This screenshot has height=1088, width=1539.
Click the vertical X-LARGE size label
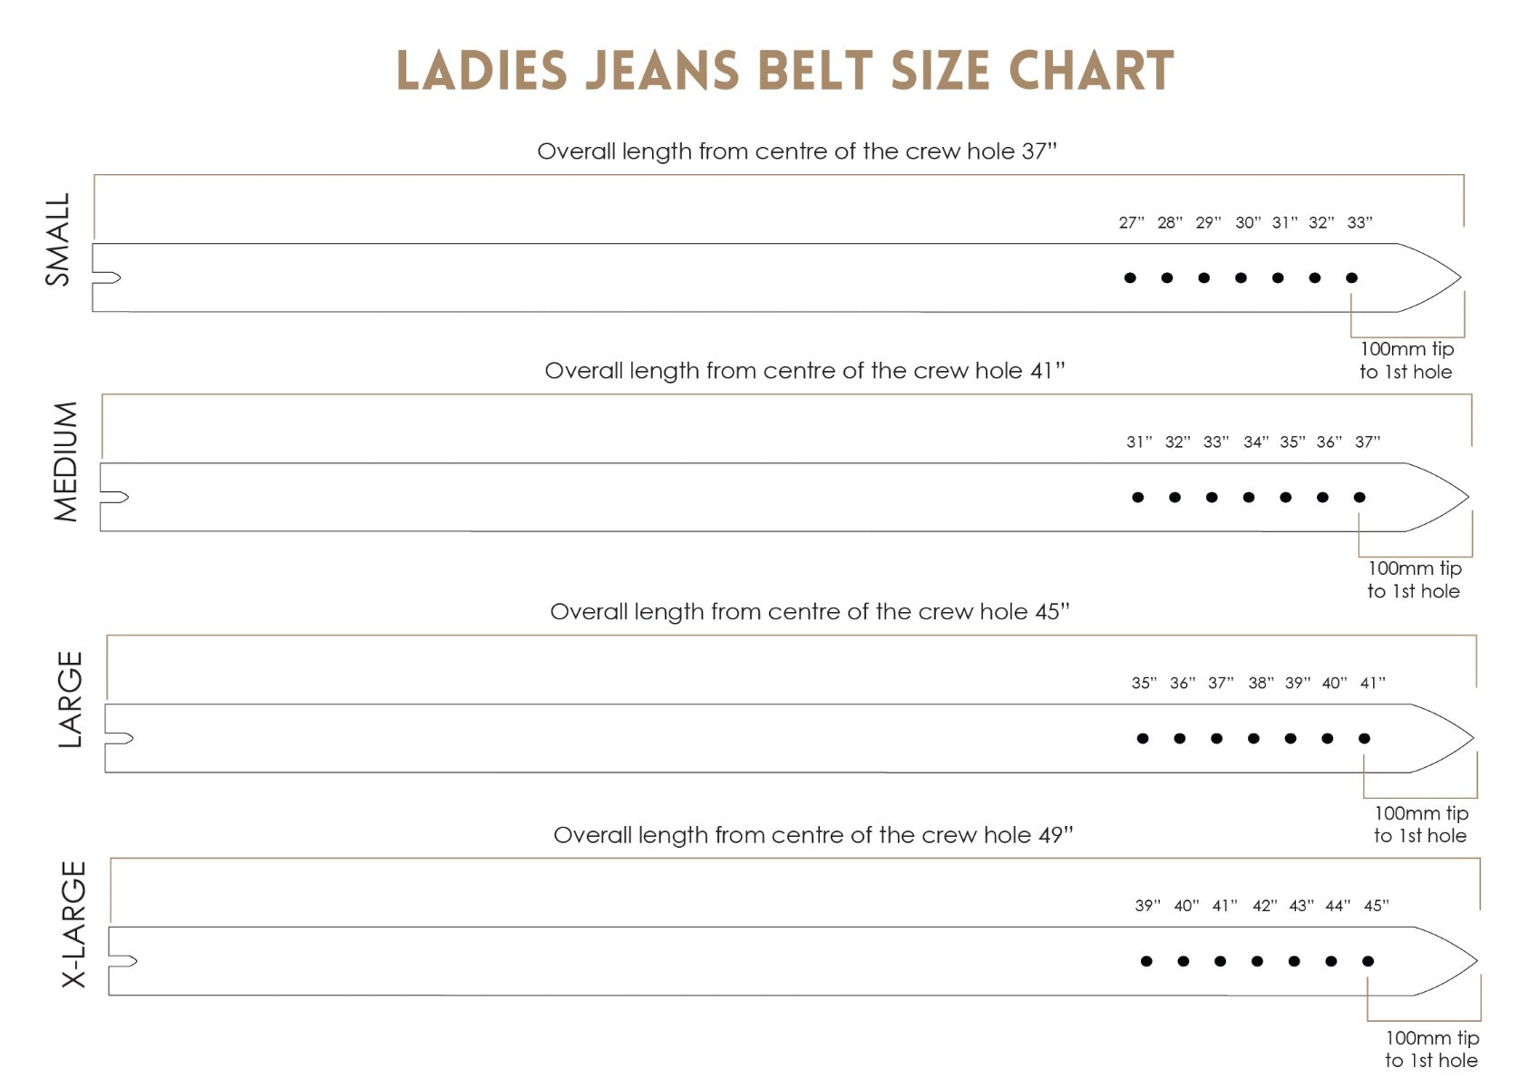tap(73, 924)
